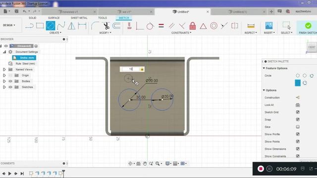
Task: Click the Measure ruler icon
Action: [x=251, y=26]
